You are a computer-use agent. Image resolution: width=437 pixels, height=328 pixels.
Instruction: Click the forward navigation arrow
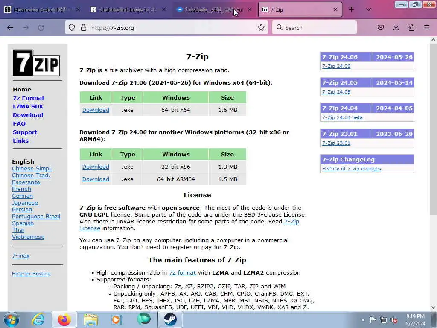[26, 28]
